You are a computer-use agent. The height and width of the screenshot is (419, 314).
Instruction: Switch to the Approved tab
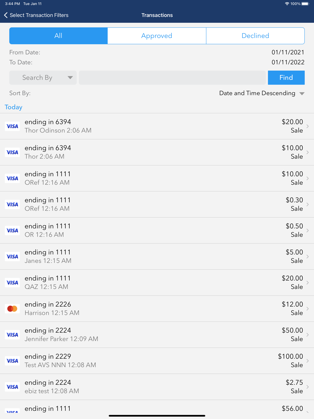click(157, 36)
